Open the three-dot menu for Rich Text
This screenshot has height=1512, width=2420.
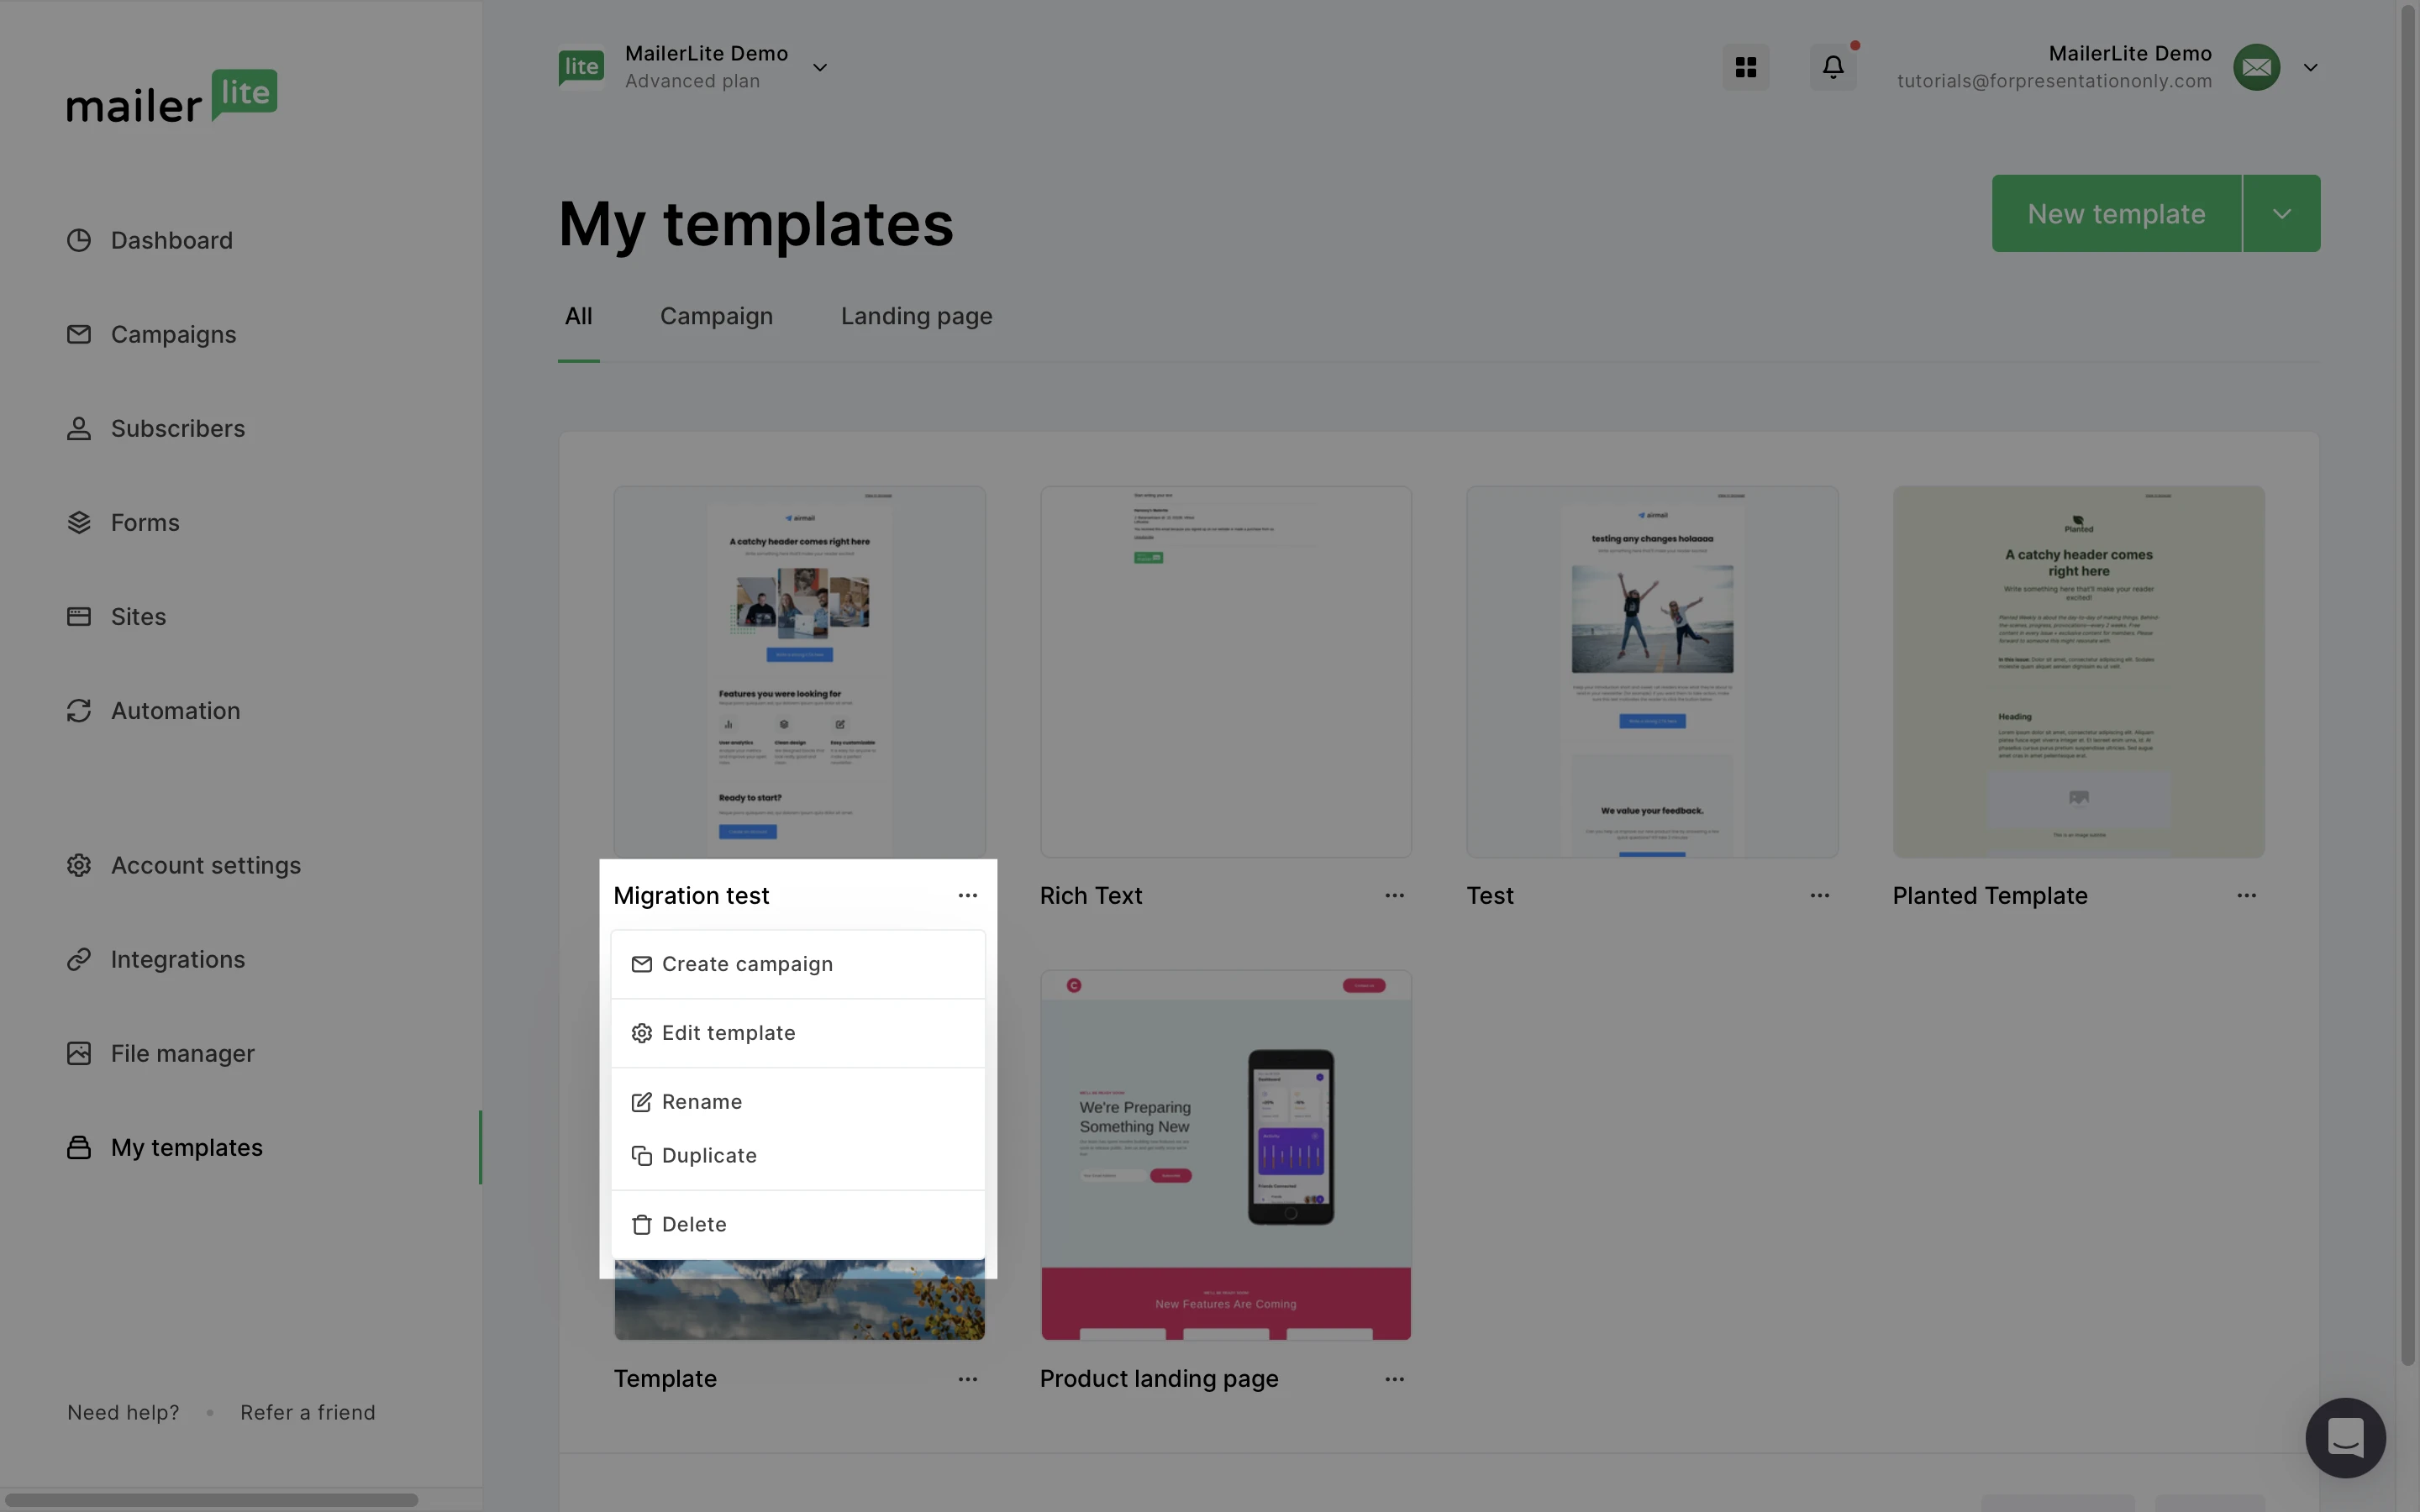pos(1394,896)
